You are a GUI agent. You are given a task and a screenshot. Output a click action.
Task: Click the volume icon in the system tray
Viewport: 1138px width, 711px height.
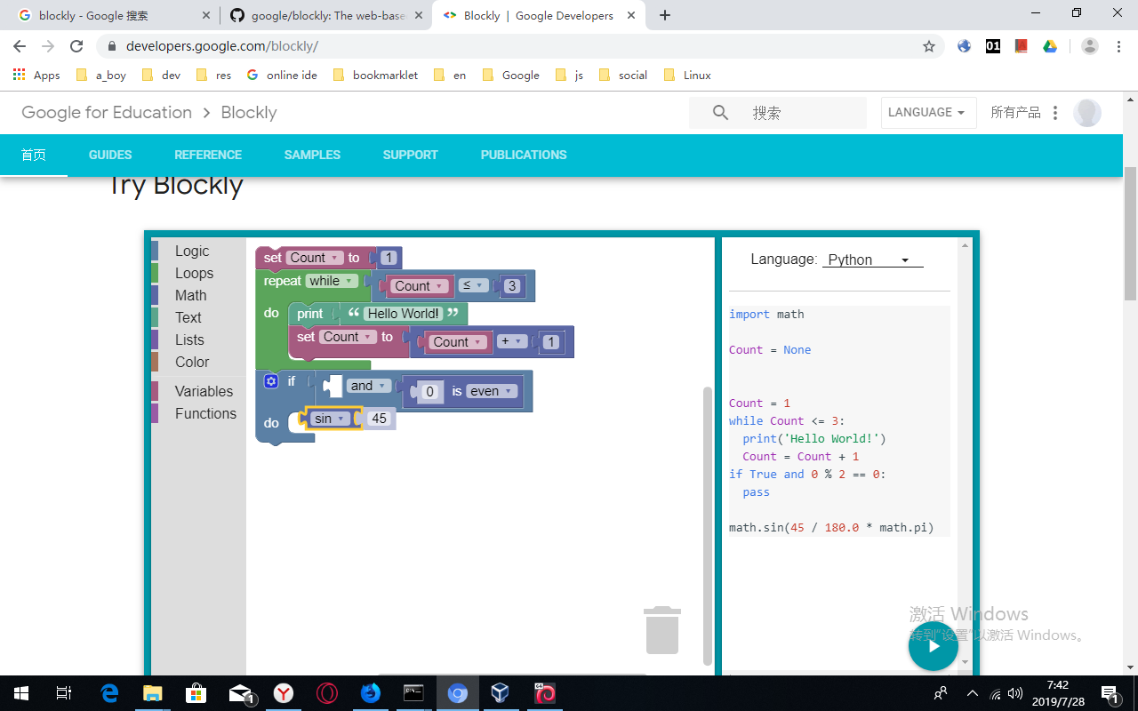1015,693
